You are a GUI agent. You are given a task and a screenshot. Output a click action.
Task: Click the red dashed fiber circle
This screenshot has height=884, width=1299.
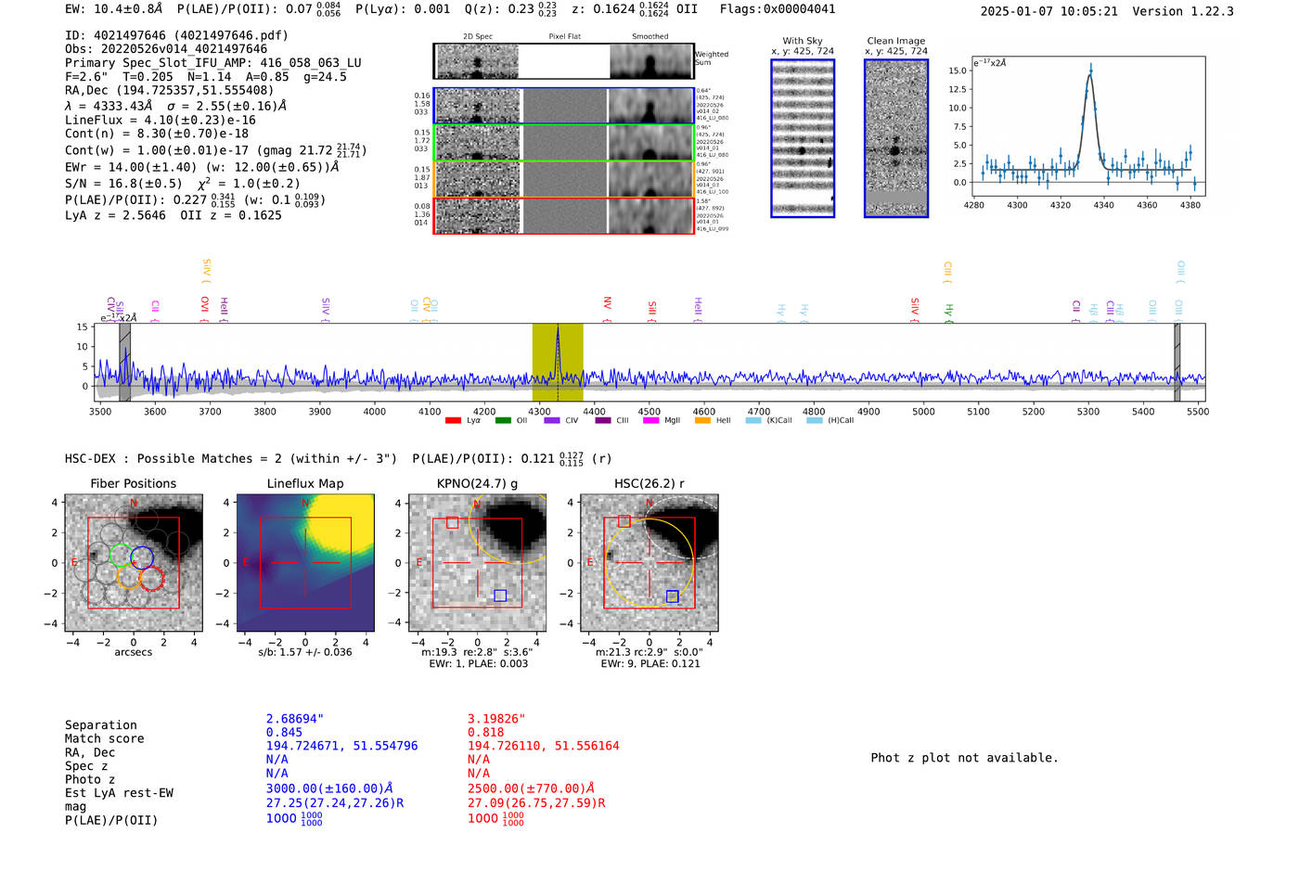151,579
